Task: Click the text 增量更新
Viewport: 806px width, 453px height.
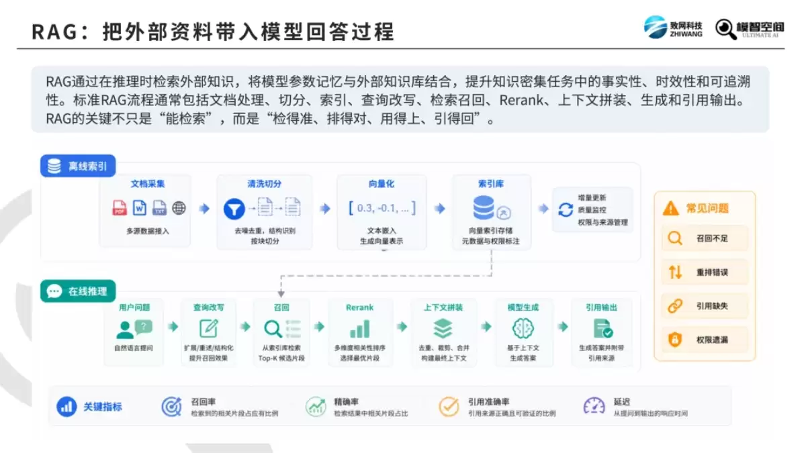Action: coord(592,198)
